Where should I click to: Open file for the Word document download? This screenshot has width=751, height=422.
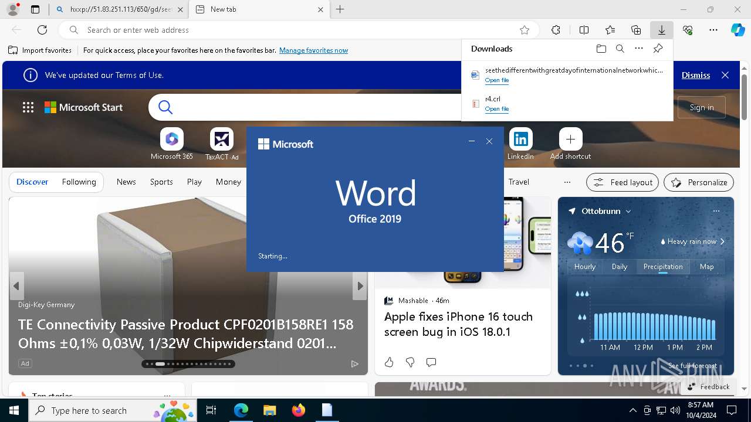(x=497, y=80)
